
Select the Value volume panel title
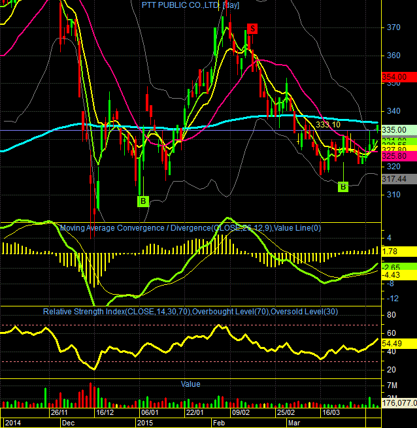click(x=190, y=384)
